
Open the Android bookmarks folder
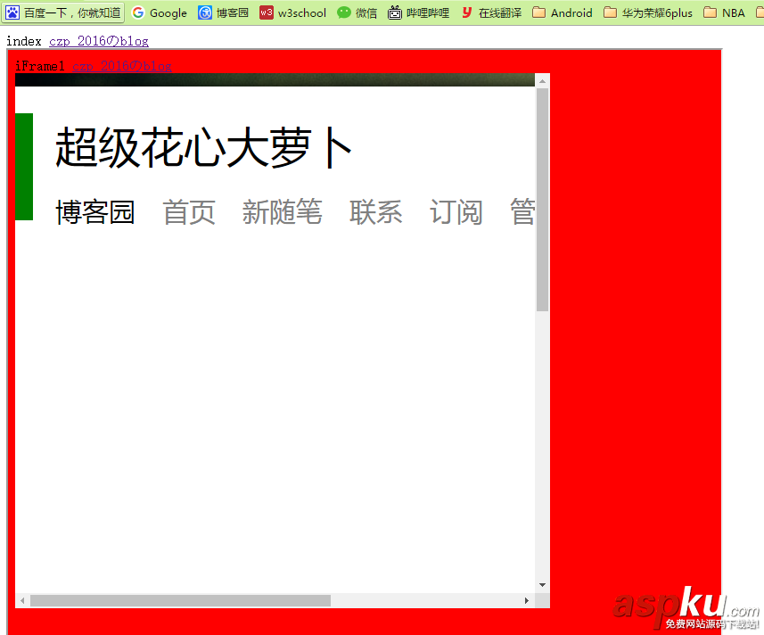click(562, 12)
